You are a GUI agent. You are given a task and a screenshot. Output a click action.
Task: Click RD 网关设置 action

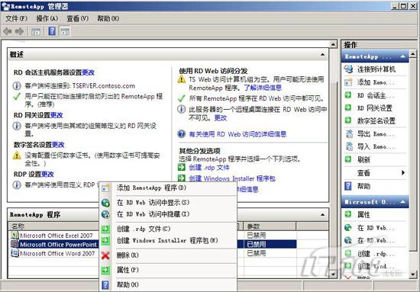(375, 108)
